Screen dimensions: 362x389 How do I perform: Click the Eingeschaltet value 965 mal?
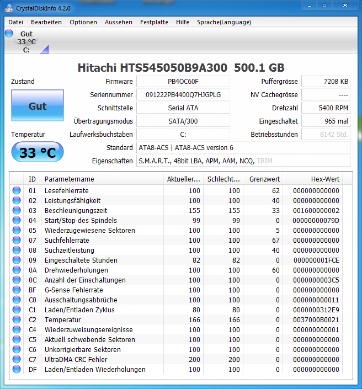point(326,121)
